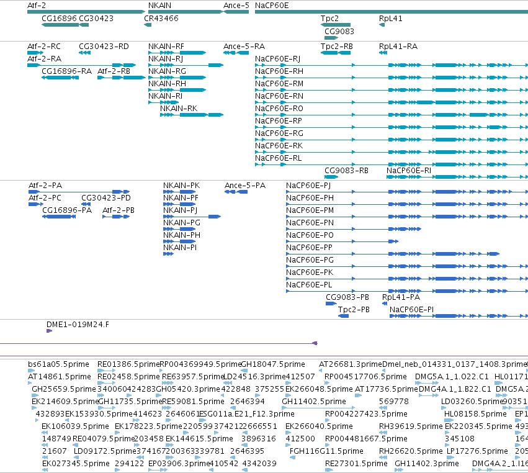Click the Ance-5 gene label

point(236,6)
